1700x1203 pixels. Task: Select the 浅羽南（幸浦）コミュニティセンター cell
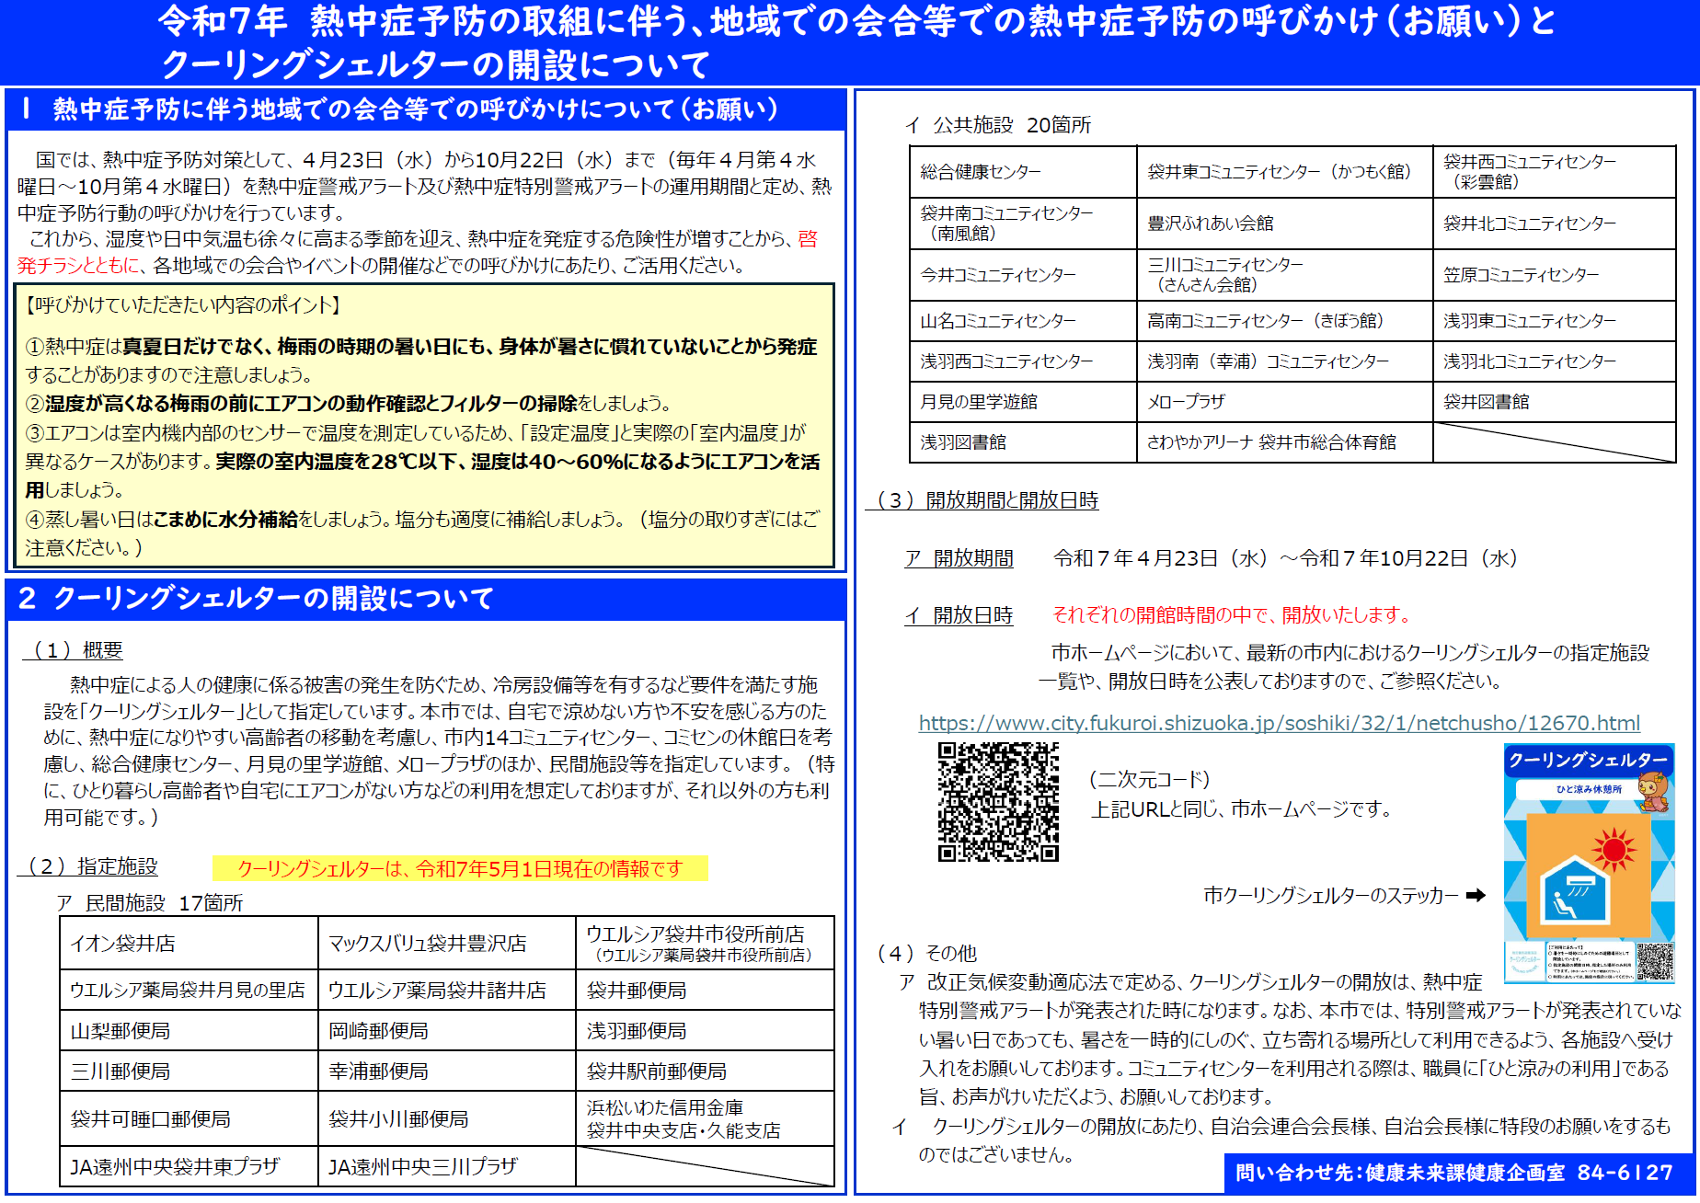coord(1285,361)
